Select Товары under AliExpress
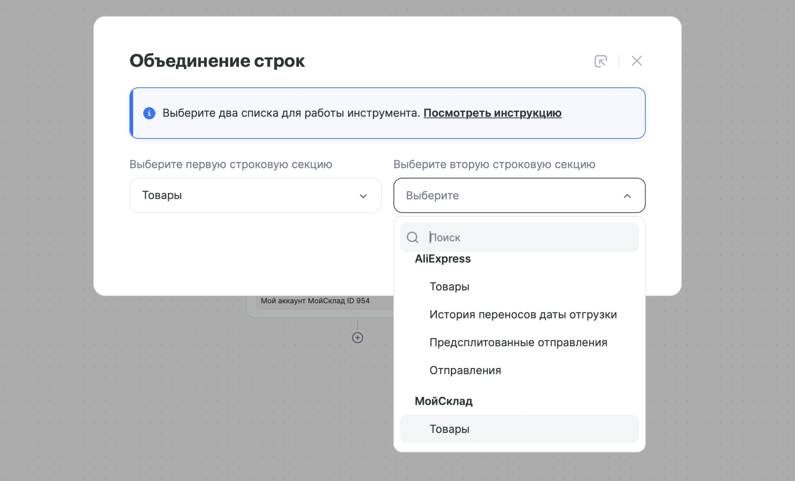 (x=519, y=287)
